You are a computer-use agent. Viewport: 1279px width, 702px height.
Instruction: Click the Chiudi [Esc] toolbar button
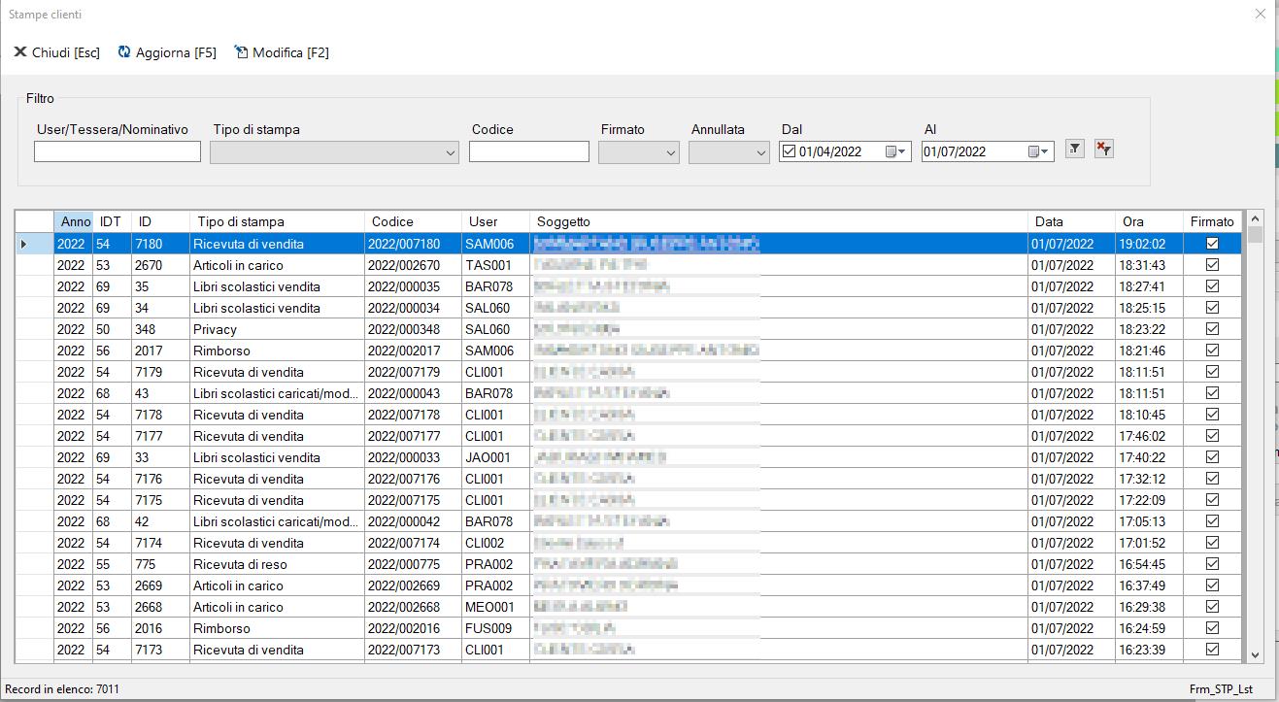pos(56,52)
